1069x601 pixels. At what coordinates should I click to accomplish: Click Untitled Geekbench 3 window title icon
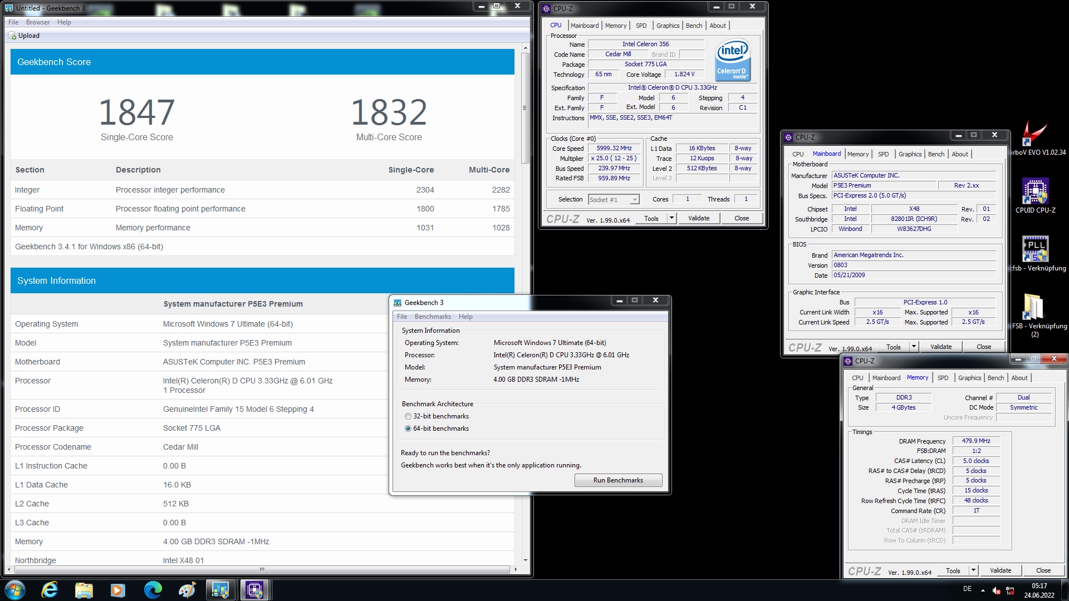9,8
